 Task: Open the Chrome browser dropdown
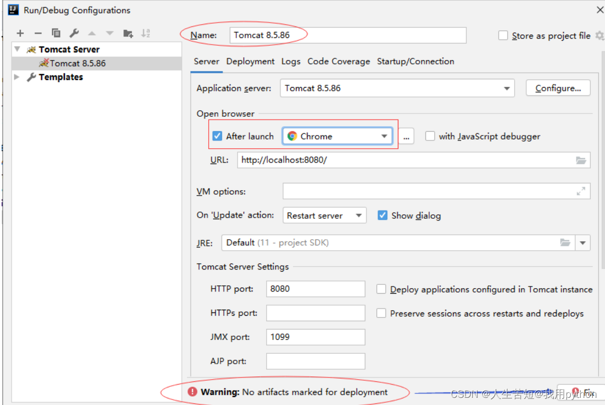pyautogui.click(x=337, y=136)
